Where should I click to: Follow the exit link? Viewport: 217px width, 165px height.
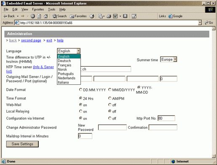(x=49, y=41)
